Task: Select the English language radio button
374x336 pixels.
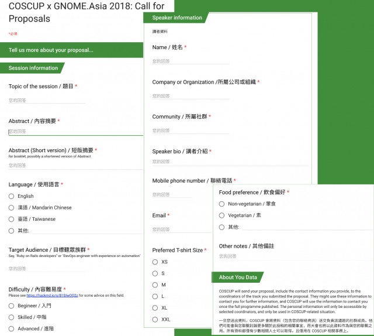Action: [x=11, y=196]
